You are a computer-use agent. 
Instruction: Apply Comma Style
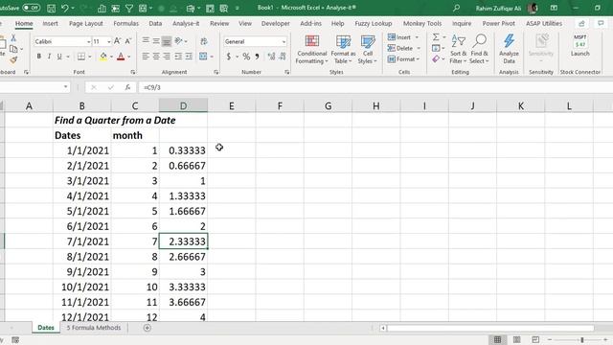coord(257,57)
